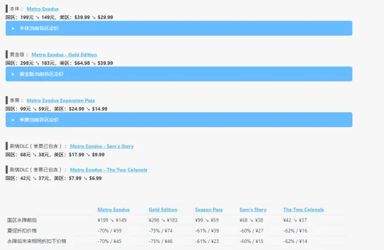Click the Season Pass table column header link

tap(209, 210)
